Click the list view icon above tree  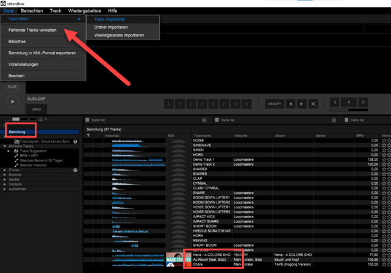point(40,119)
